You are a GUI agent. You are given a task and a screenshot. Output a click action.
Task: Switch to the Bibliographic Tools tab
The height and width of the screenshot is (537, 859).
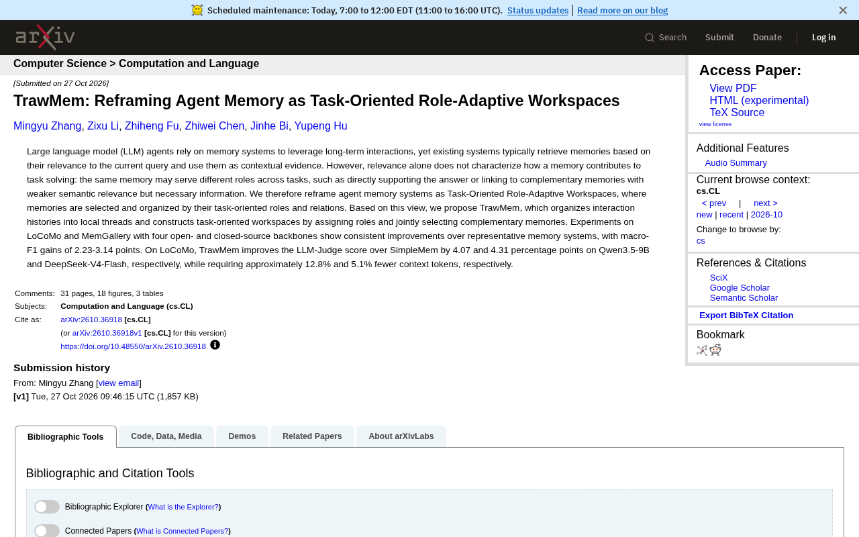pos(66,437)
